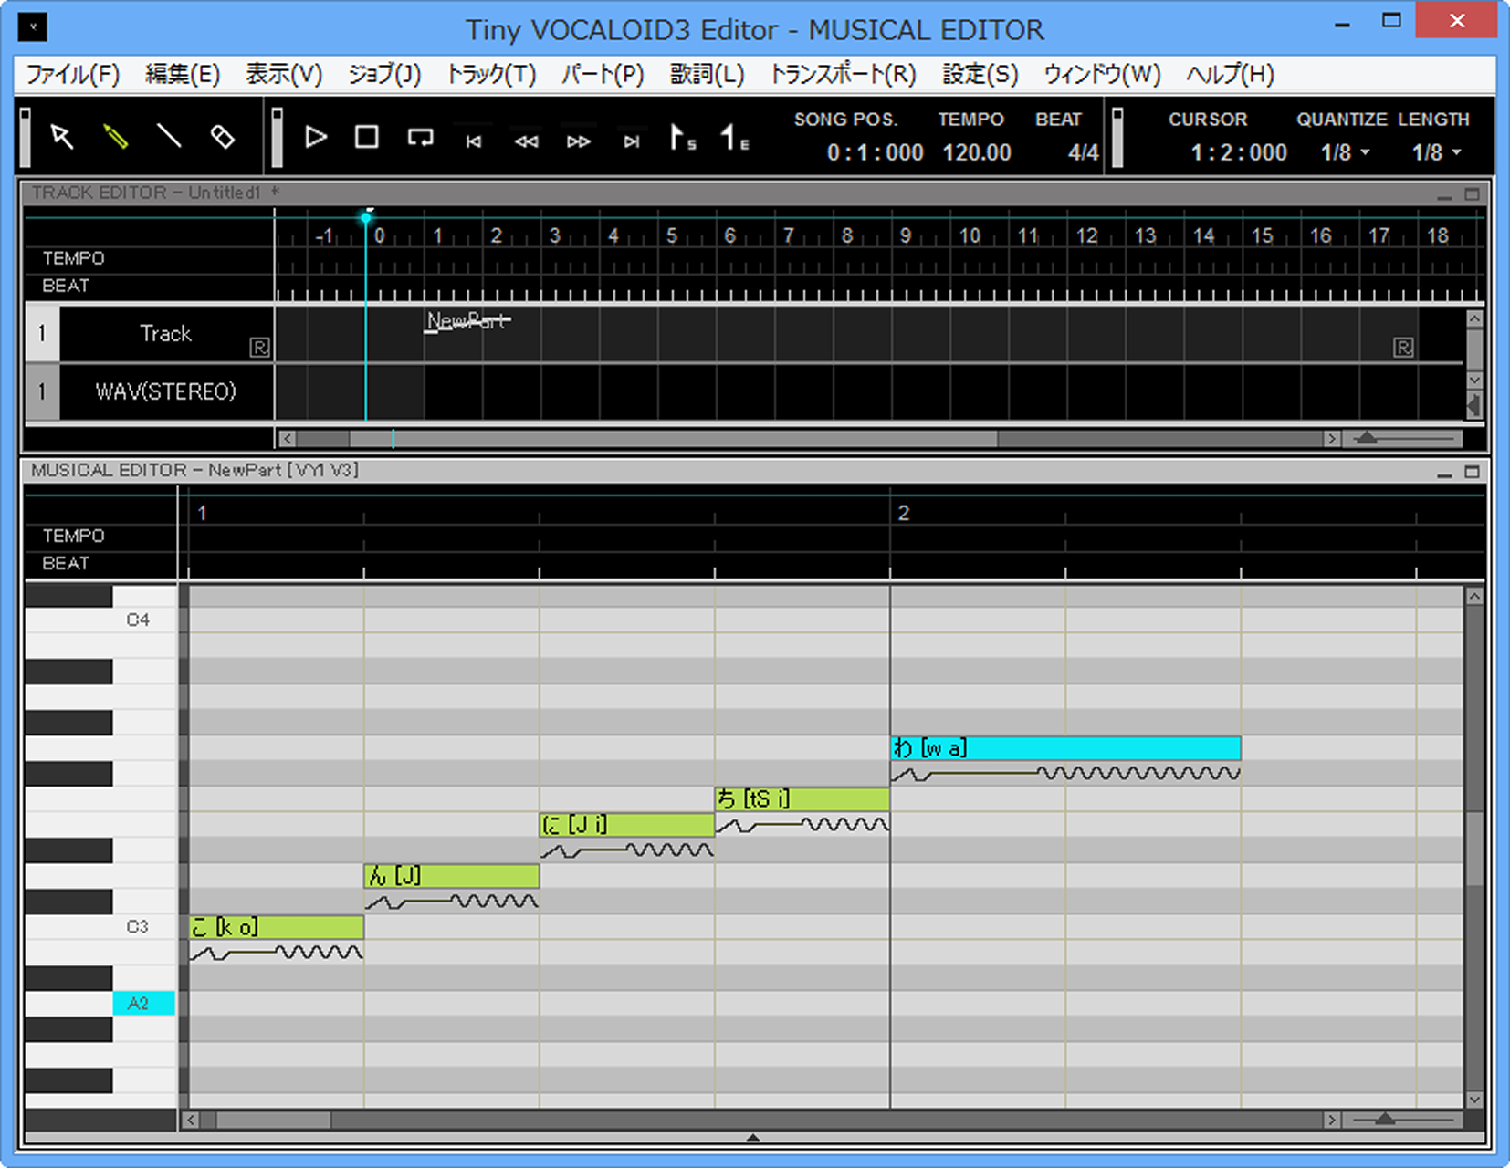1510x1168 pixels.
Task: Expand the bottom control parameter panel
Action: coord(753,1137)
